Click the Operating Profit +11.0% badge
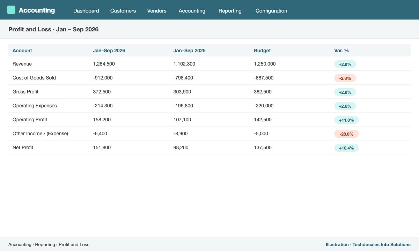The height and width of the screenshot is (251, 419). 346,120
